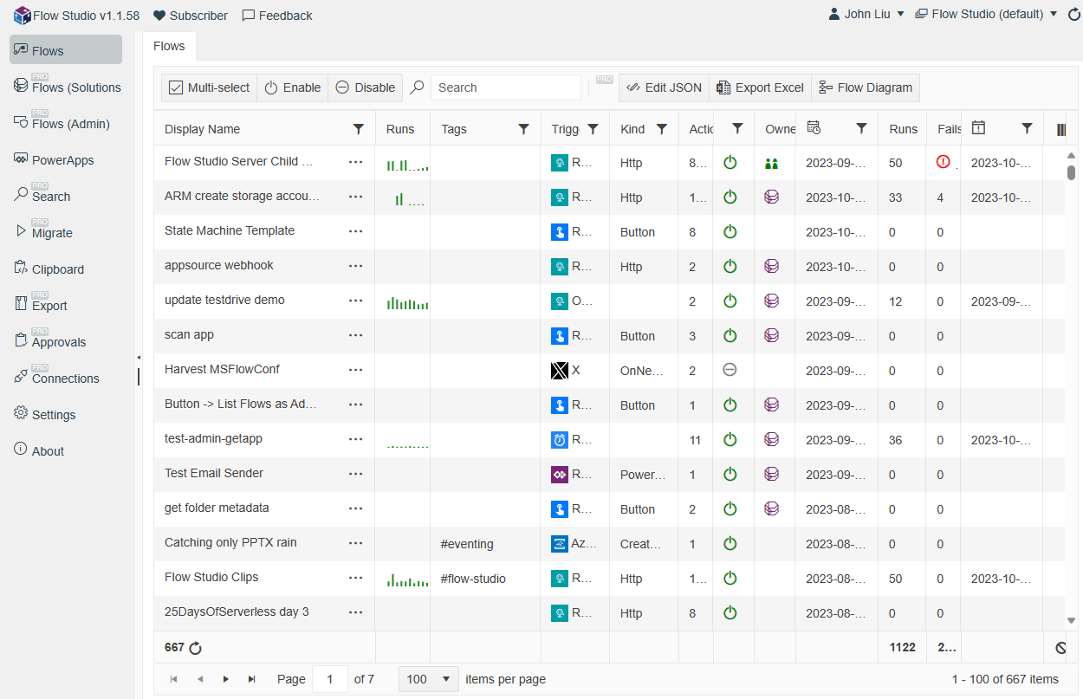Open the items per page dropdown
Screen dimensions: 1083x699
click(427, 679)
